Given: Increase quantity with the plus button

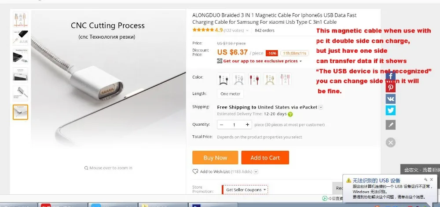Looking at the screenshot, I should pyautogui.click(x=247, y=125).
